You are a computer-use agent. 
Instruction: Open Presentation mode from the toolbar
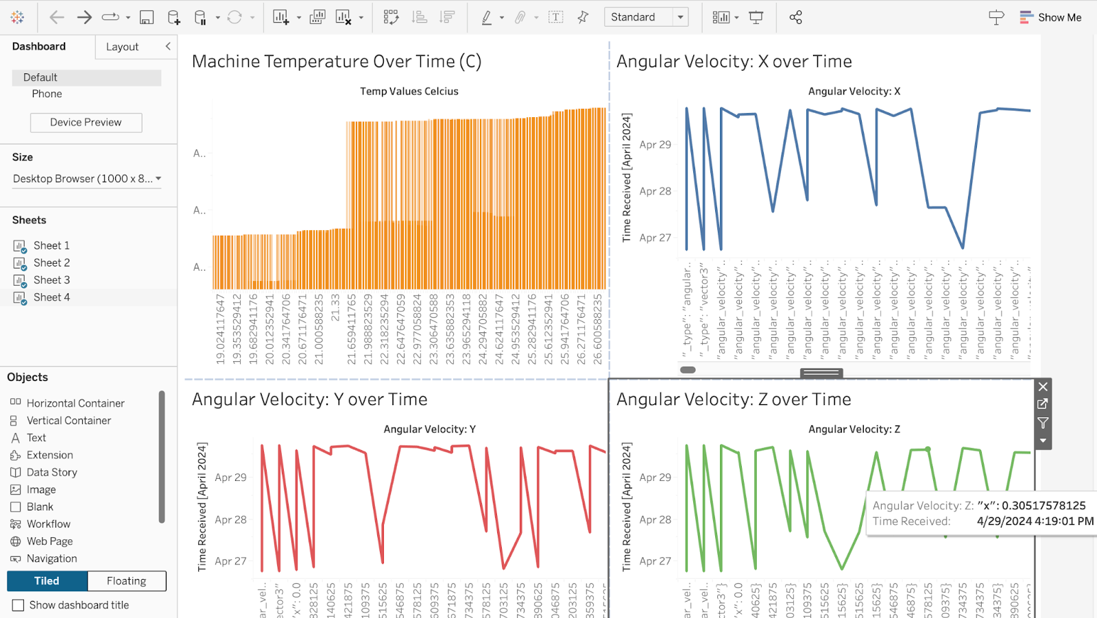pyautogui.click(x=756, y=18)
